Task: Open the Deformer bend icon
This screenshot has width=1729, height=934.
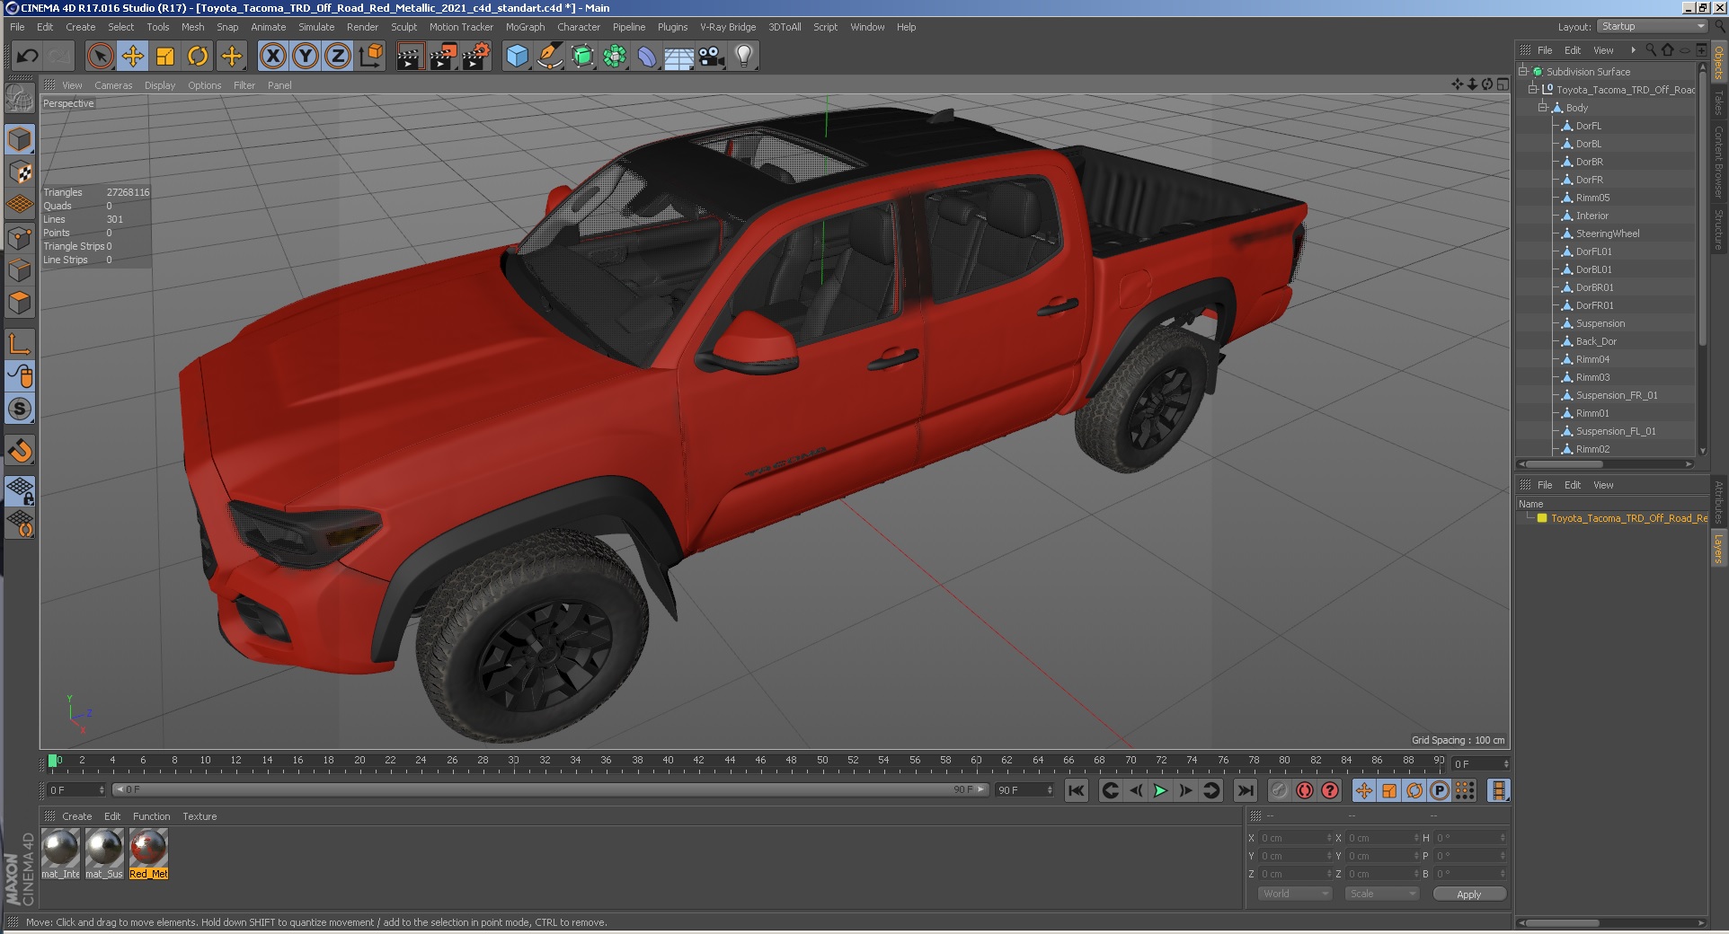Action: click(x=647, y=57)
